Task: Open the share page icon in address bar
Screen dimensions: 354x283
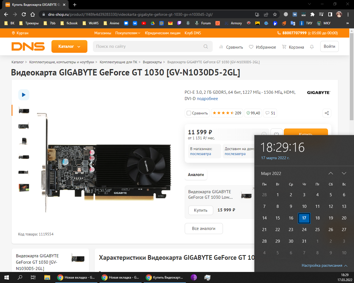Action: [x=266, y=14]
